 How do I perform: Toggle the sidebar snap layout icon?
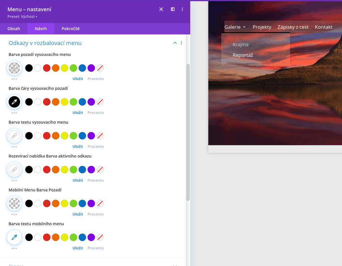[x=173, y=9]
